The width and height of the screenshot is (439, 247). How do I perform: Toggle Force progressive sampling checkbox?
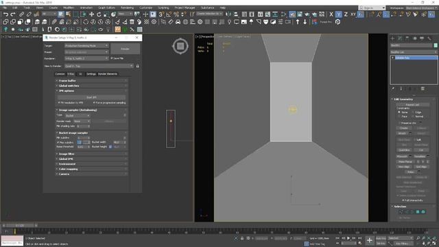pyautogui.click(x=94, y=103)
